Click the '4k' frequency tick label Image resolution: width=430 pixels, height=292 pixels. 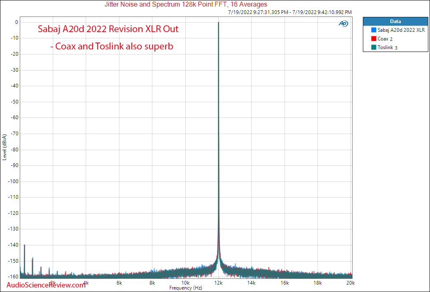pos(86,283)
